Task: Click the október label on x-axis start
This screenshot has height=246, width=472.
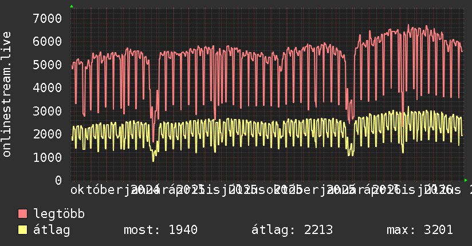Action: [97, 190]
